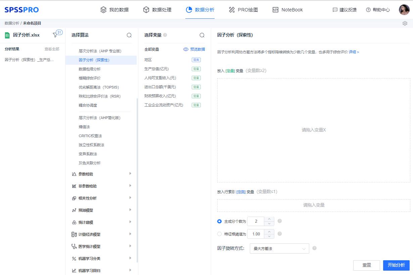Select the 人均可支配收入(元) variable
Image resolution: width=413 pixels, height=275 pixels.
[160, 78]
